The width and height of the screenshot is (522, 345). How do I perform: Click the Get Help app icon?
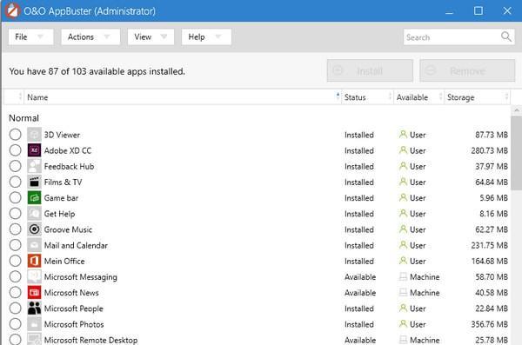(x=34, y=214)
